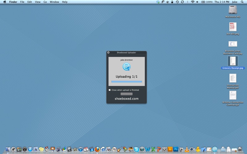Click the volume speaker menu bar icon
This screenshot has height=154, width=247.
(x=197, y=2)
